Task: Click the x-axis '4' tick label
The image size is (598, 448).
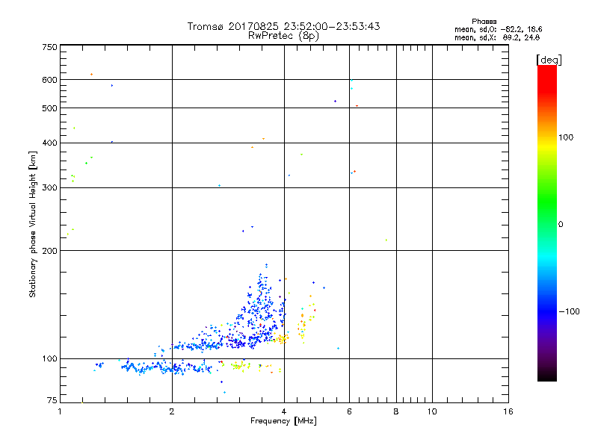Action: coord(284,411)
